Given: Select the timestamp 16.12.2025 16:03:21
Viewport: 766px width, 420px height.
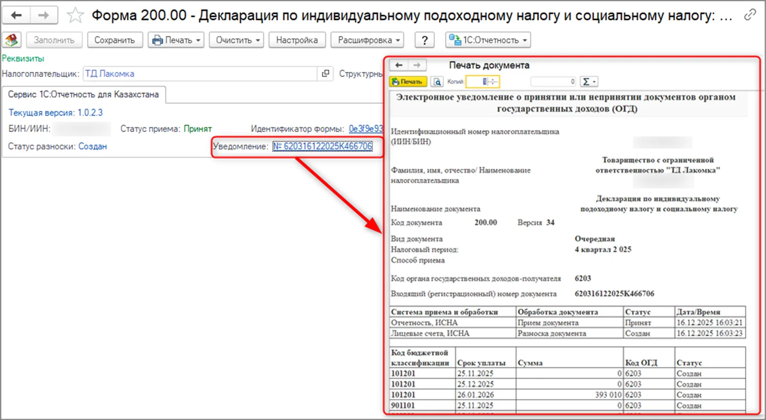Looking at the screenshot, I should click(x=710, y=323).
